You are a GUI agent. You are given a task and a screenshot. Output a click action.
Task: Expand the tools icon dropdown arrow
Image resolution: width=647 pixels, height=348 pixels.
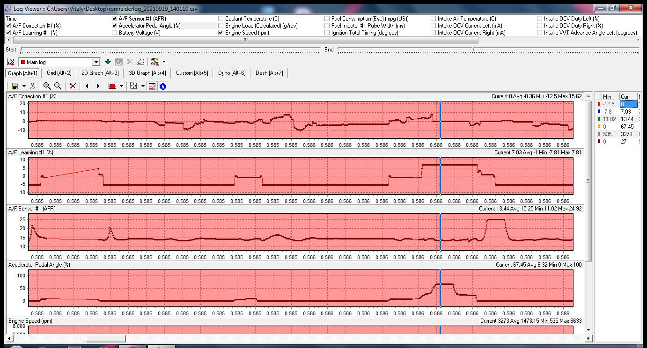[x=164, y=62]
